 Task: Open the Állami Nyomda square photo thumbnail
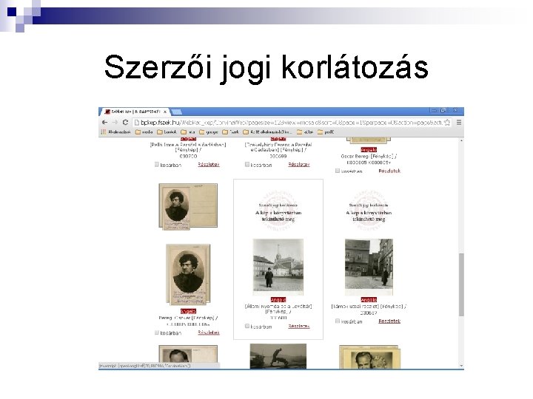coord(278,267)
